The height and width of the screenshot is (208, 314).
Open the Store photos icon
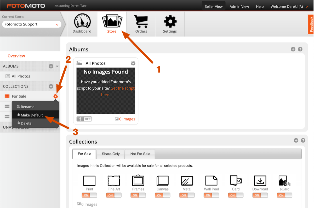coord(112,21)
